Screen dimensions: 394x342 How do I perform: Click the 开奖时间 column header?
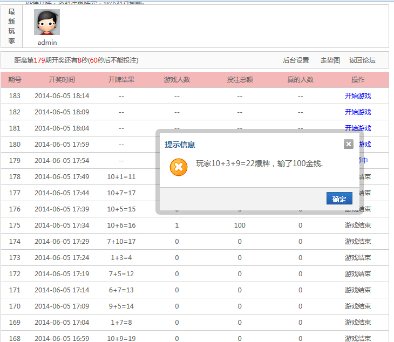(62, 80)
